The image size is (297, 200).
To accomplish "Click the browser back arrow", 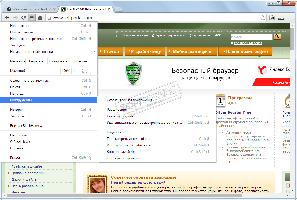I will click(x=7, y=18).
